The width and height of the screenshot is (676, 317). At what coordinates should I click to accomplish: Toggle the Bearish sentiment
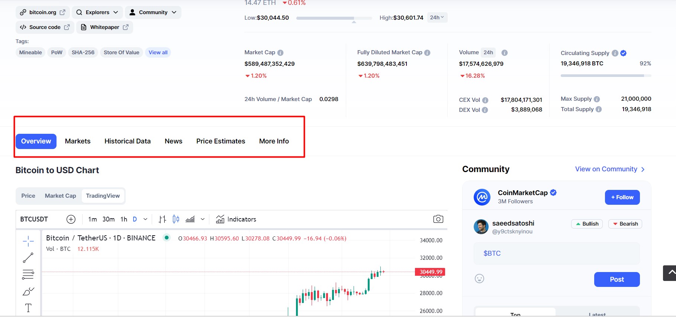coord(625,224)
